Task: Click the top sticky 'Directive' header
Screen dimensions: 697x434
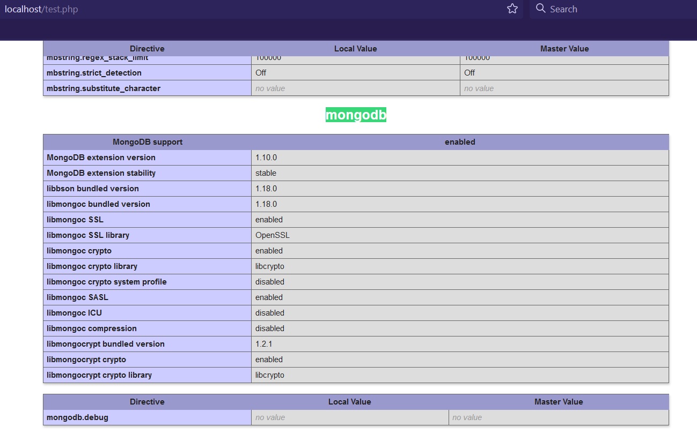Action: coord(147,49)
